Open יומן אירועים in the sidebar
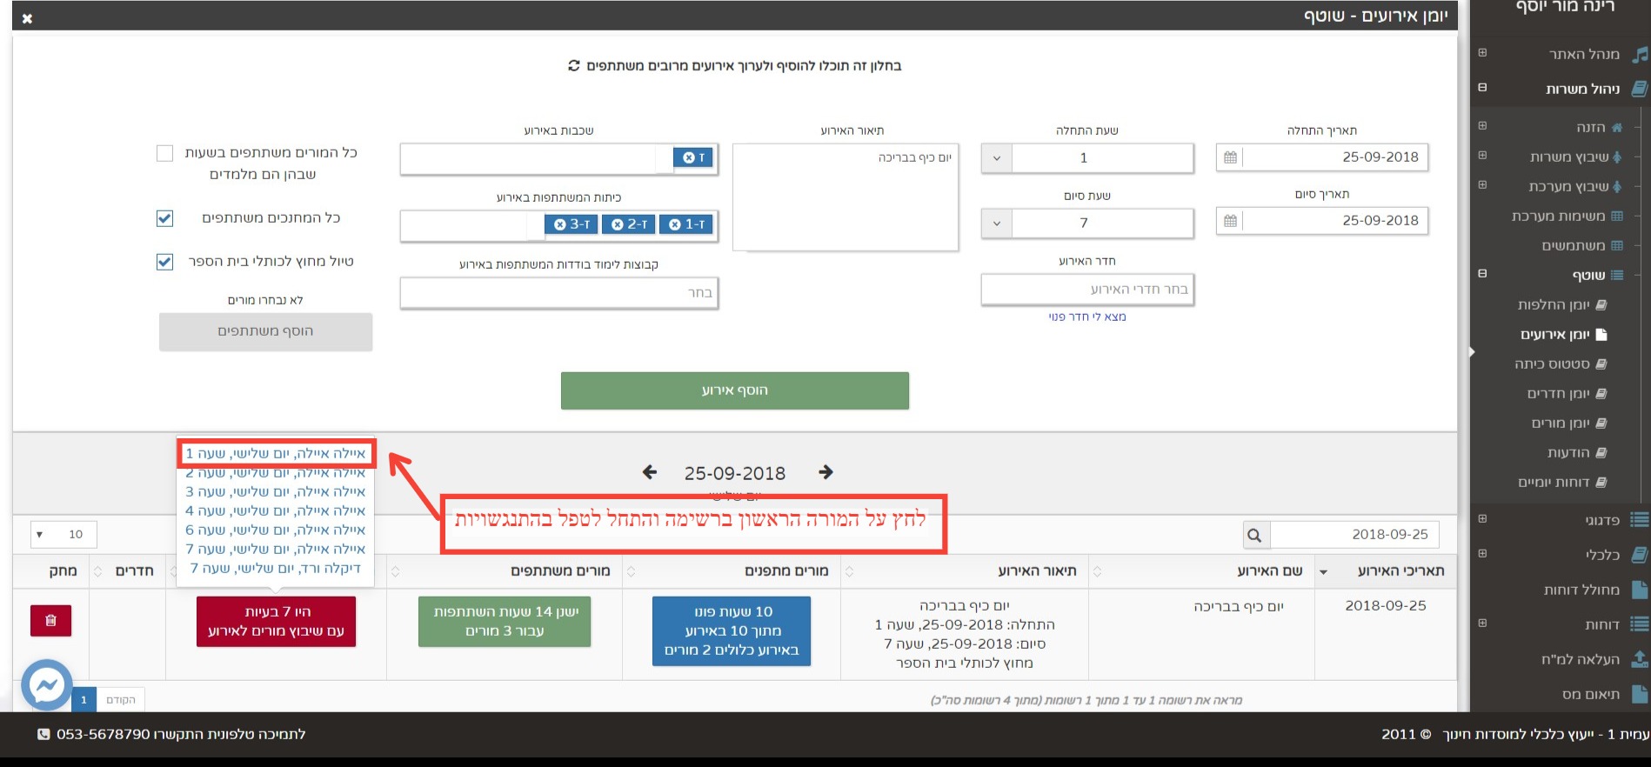Viewport: 1651px width, 767px height. click(1554, 335)
